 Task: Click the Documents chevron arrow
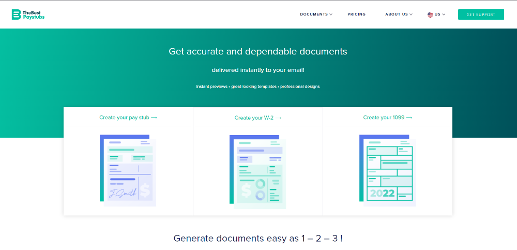click(x=331, y=15)
